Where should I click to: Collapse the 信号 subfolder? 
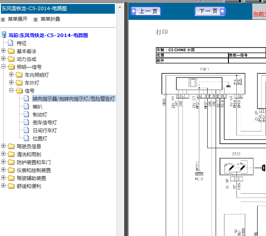pyautogui.click(x=11, y=90)
